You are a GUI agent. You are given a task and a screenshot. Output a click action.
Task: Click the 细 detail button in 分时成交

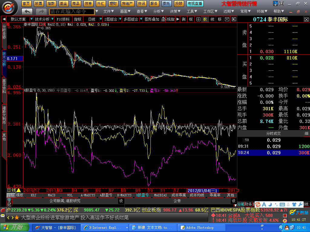click(x=306, y=134)
